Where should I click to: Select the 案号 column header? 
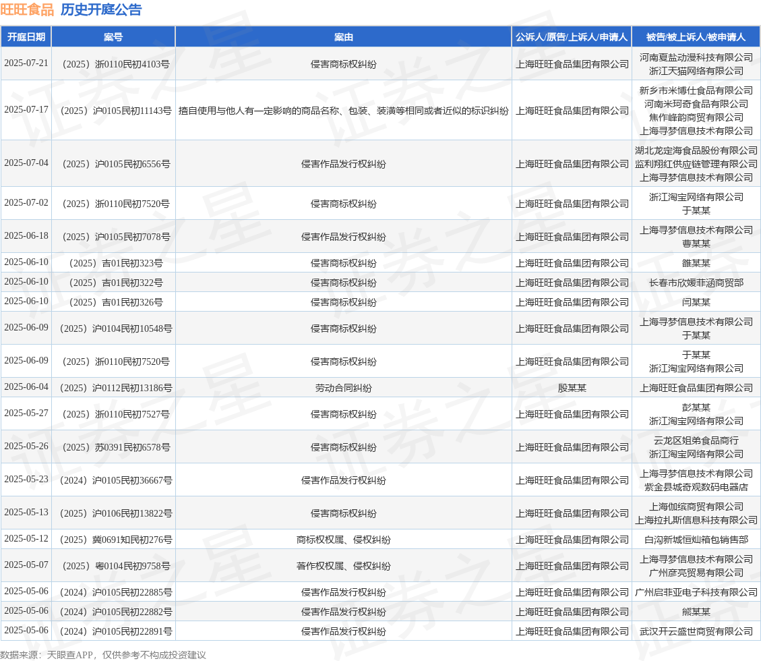point(113,37)
